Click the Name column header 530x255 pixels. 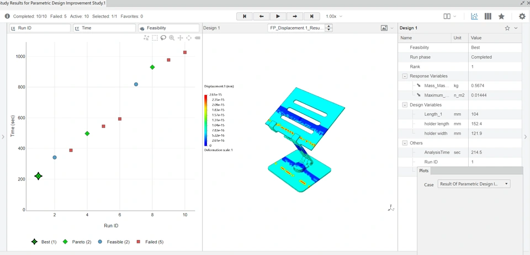coord(425,38)
